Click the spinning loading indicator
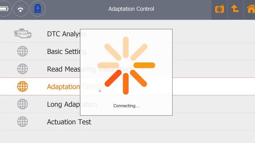Viewport: 255px width, 143px height. click(x=126, y=66)
